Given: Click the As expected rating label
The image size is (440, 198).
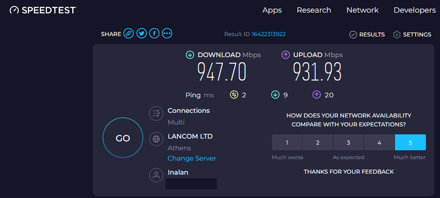Looking at the screenshot, I should click(x=349, y=157).
